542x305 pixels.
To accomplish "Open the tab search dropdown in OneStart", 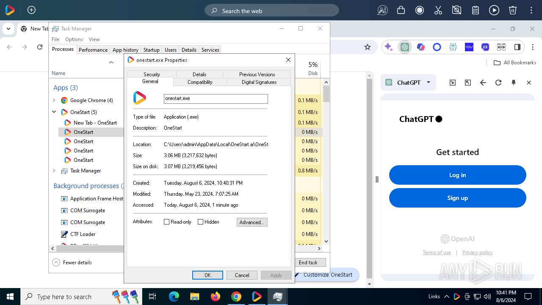I will pos(8,29).
